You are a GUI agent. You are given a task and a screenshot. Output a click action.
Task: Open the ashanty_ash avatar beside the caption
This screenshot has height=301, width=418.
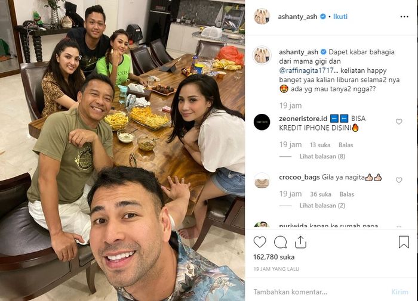tap(262, 55)
